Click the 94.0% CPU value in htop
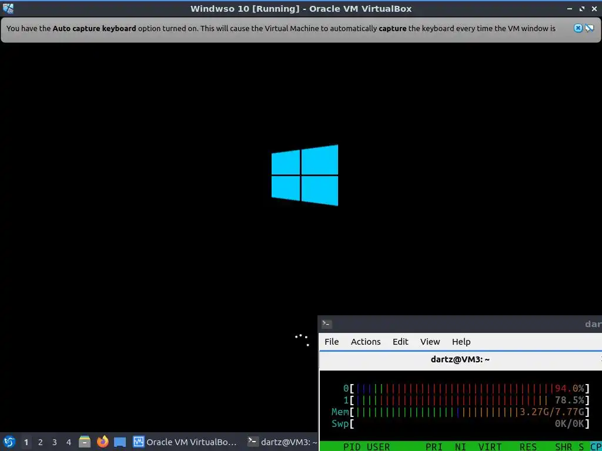This screenshot has width=602, height=451. pyautogui.click(x=569, y=389)
